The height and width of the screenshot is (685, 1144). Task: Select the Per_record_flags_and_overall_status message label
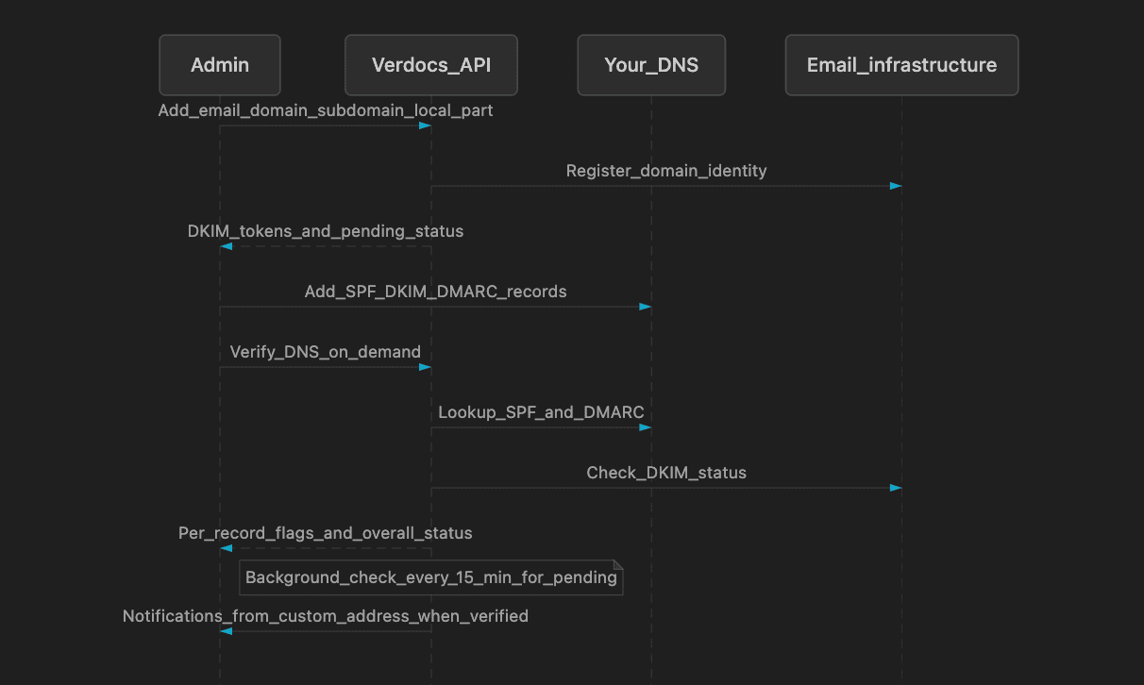coord(326,533)
